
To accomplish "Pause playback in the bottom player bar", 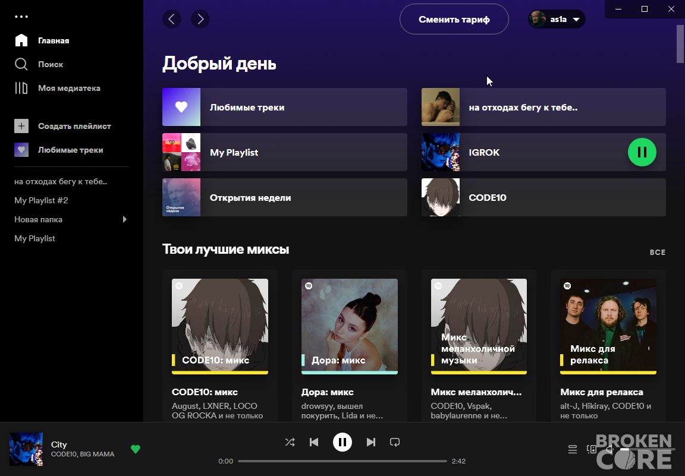I will pos(342,442).
